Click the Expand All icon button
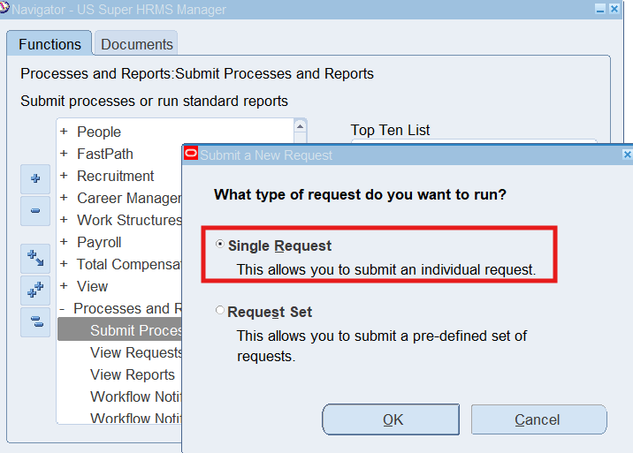The height and width of the screenshot is (453, 633). (x=35, y=290)
